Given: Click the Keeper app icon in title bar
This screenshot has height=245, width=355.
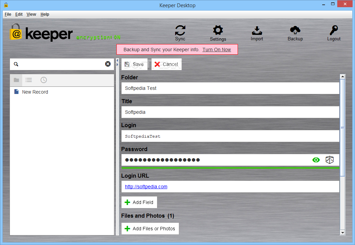Looking at the screenshot, I should (x=6, y=5).
